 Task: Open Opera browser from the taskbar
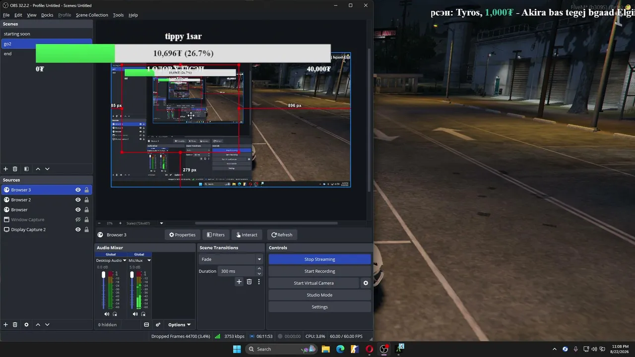tap(369, 349)
